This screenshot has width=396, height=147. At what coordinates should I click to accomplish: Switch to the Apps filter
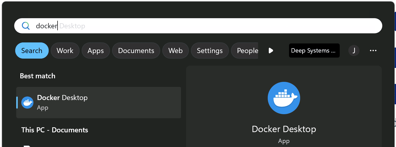tap(96, 51)
